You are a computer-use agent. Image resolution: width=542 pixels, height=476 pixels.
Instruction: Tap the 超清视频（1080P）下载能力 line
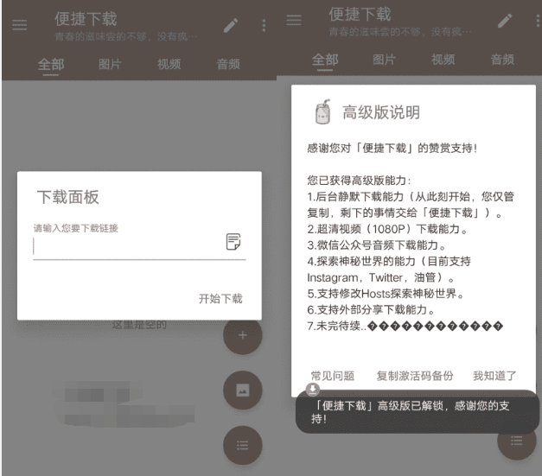[387, 229]
